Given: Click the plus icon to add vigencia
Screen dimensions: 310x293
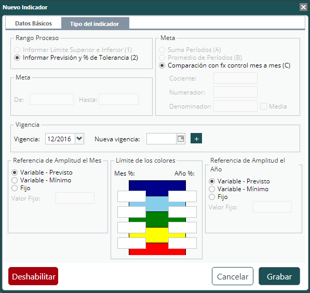Looking at the screenshot, I should pos(196,138).
